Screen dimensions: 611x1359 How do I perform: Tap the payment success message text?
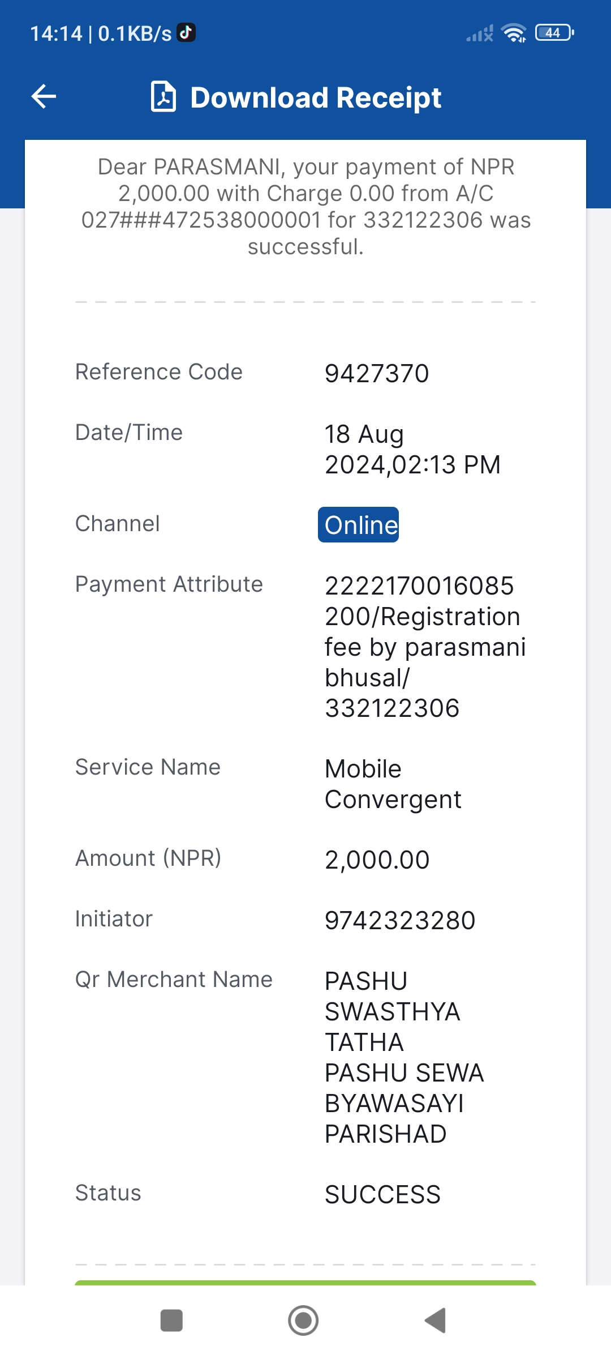coord(306,207)
